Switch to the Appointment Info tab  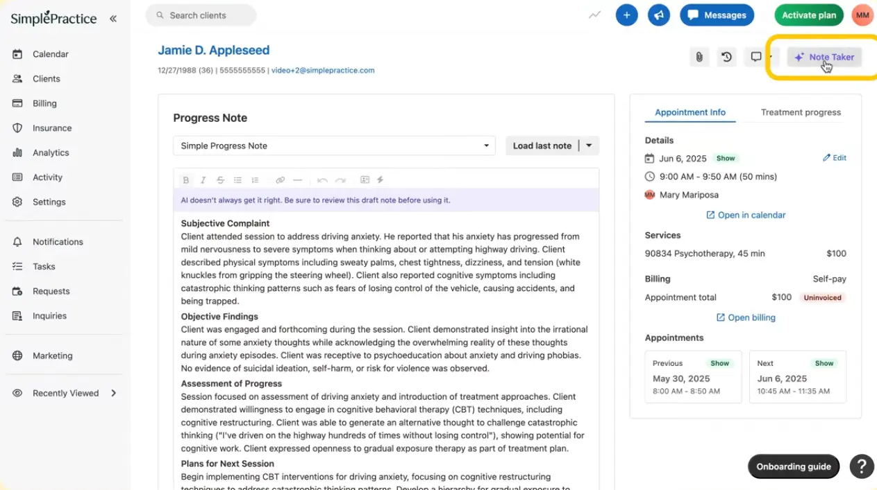[x=690, y=112]
